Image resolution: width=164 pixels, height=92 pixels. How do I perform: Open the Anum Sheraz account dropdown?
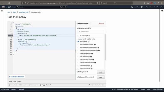(158, 7)
